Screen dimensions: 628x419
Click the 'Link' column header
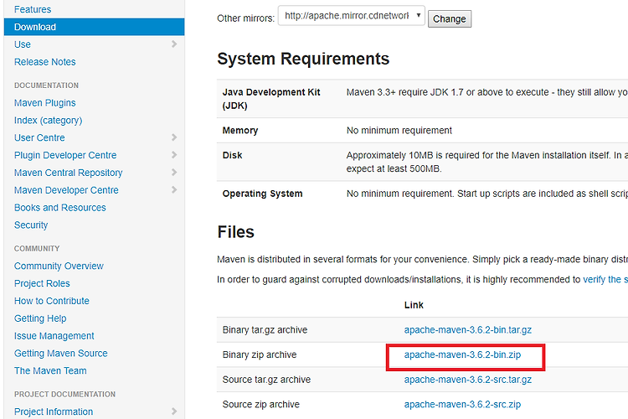click(x=414, y=305)
